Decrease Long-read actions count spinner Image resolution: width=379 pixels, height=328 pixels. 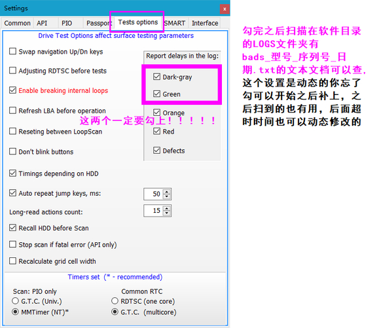[167, 213]
